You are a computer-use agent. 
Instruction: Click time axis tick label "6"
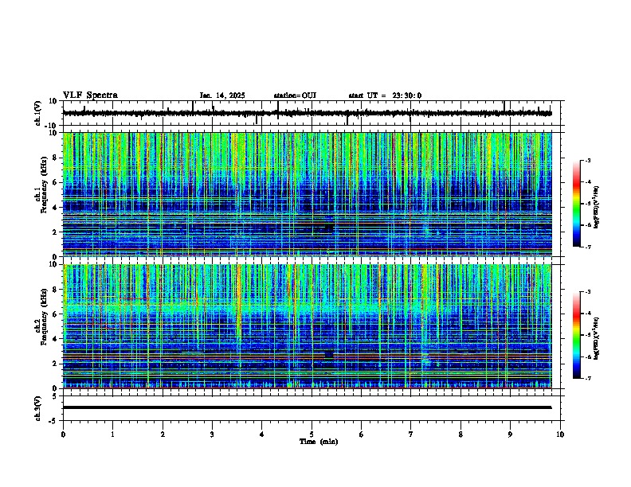[362, 434]
